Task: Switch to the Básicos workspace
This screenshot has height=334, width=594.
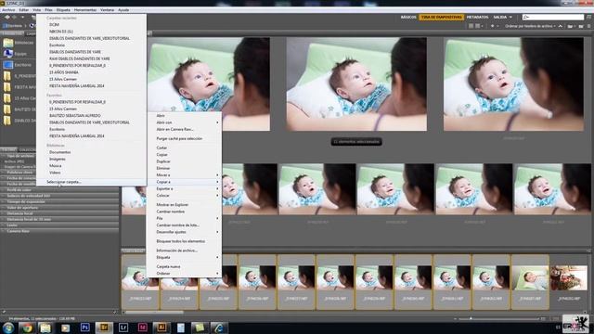Action: [408, 17]
